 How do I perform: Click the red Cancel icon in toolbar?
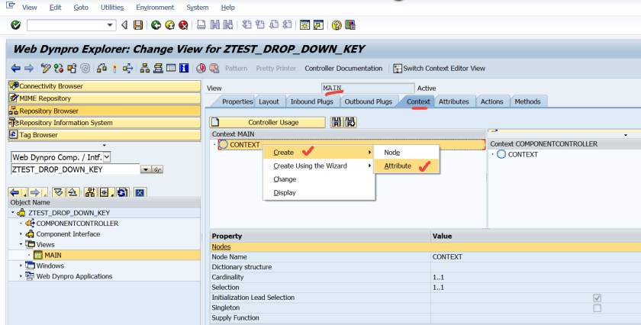[183, 25]
